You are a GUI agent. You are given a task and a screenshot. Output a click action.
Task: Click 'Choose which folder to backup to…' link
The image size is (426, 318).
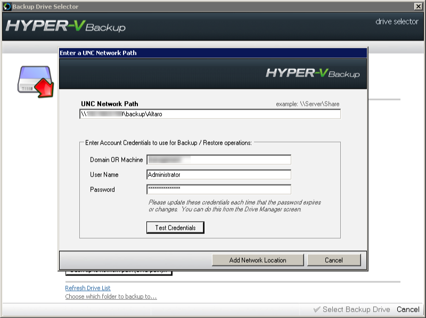(x=111, y=297)
